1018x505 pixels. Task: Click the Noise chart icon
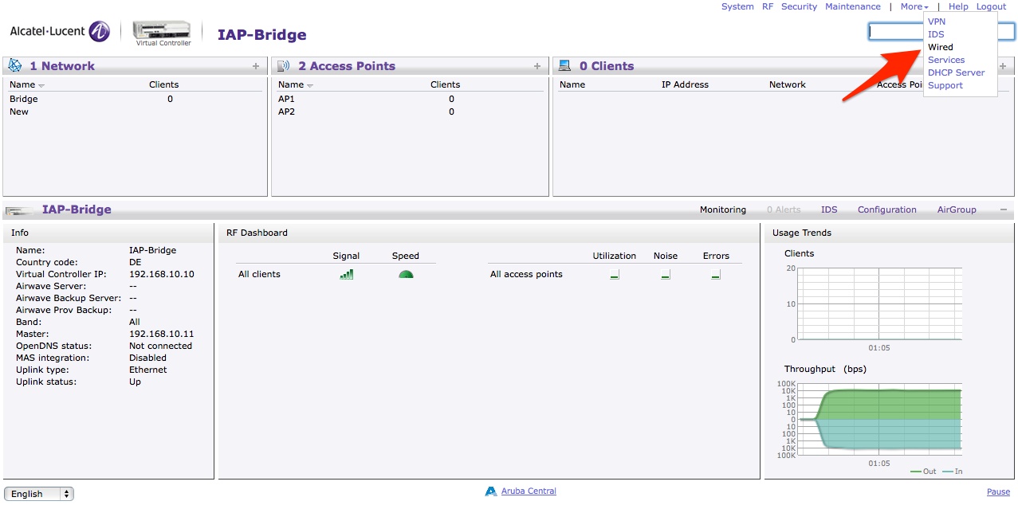[665, 273]
